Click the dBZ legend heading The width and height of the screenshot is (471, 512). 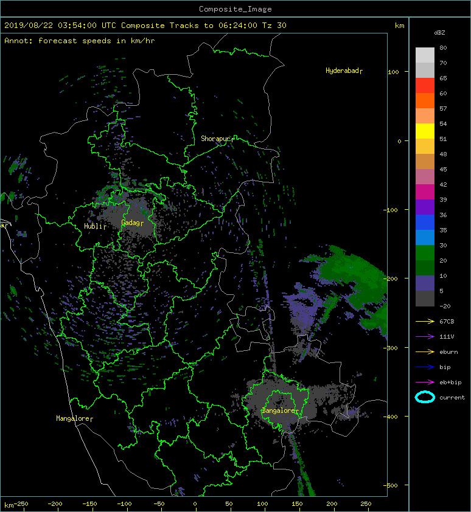439,33
